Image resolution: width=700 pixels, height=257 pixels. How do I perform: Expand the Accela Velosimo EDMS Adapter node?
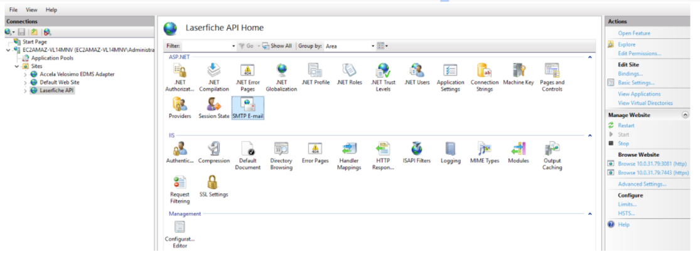pos(26,75)
